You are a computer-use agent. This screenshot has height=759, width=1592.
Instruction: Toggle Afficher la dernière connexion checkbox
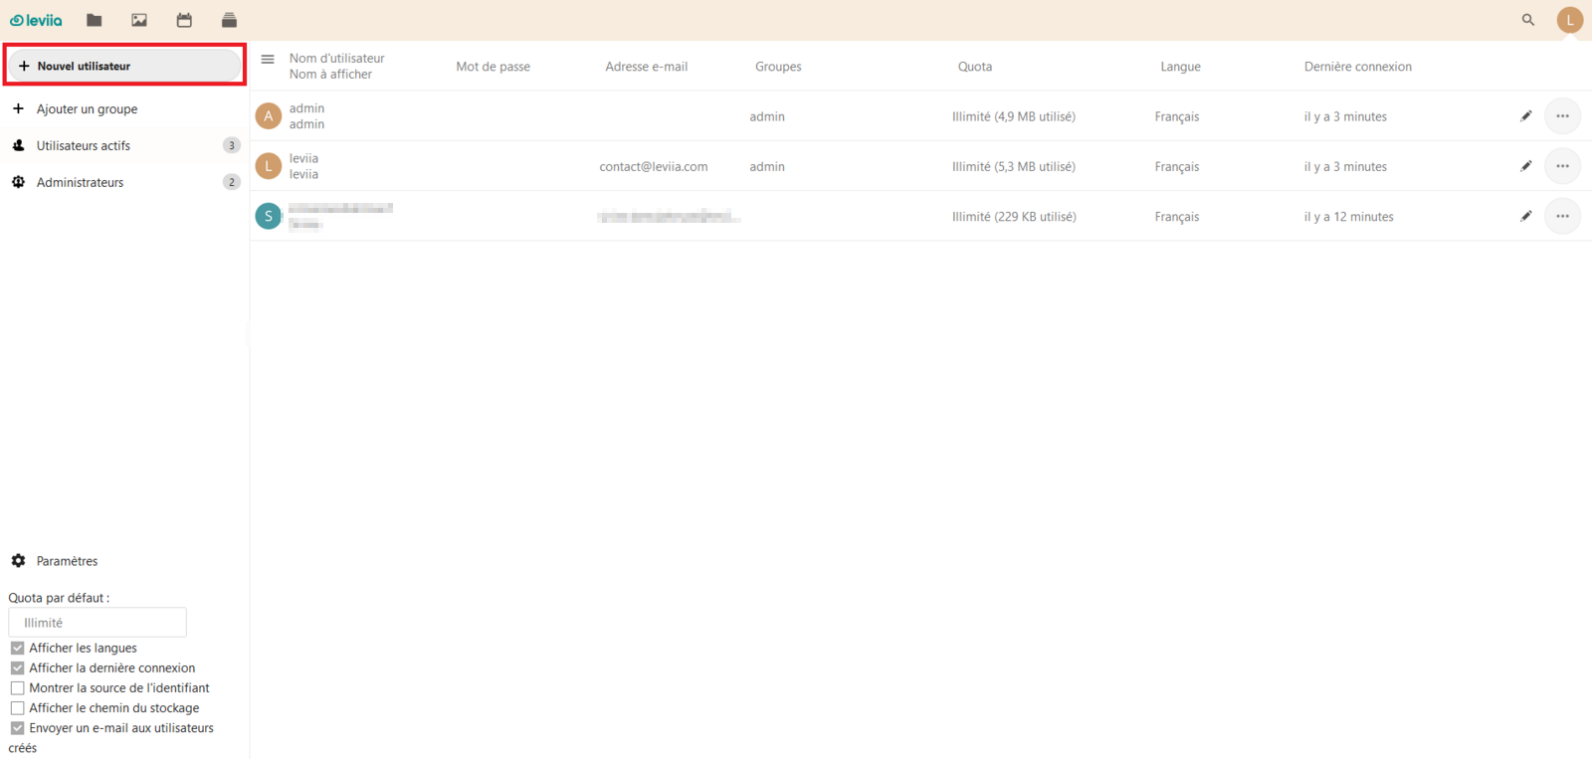point(17,667)
